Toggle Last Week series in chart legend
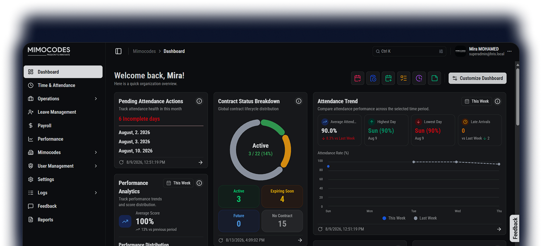 pos(425,218)
